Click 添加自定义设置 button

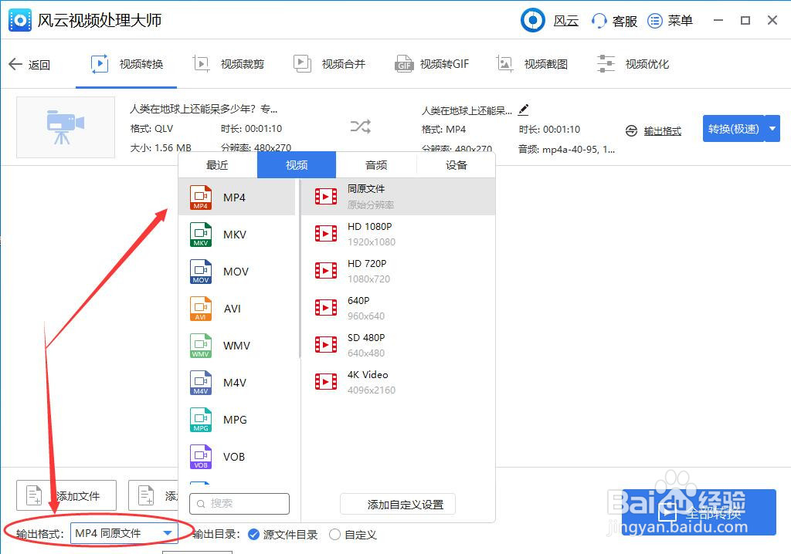pos(398,504)
